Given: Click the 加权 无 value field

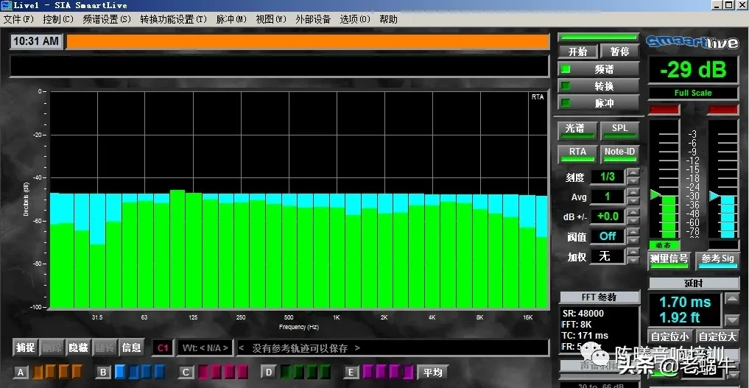Looking at the screenshot, I should pyautogui.click(x=608, y=256).
